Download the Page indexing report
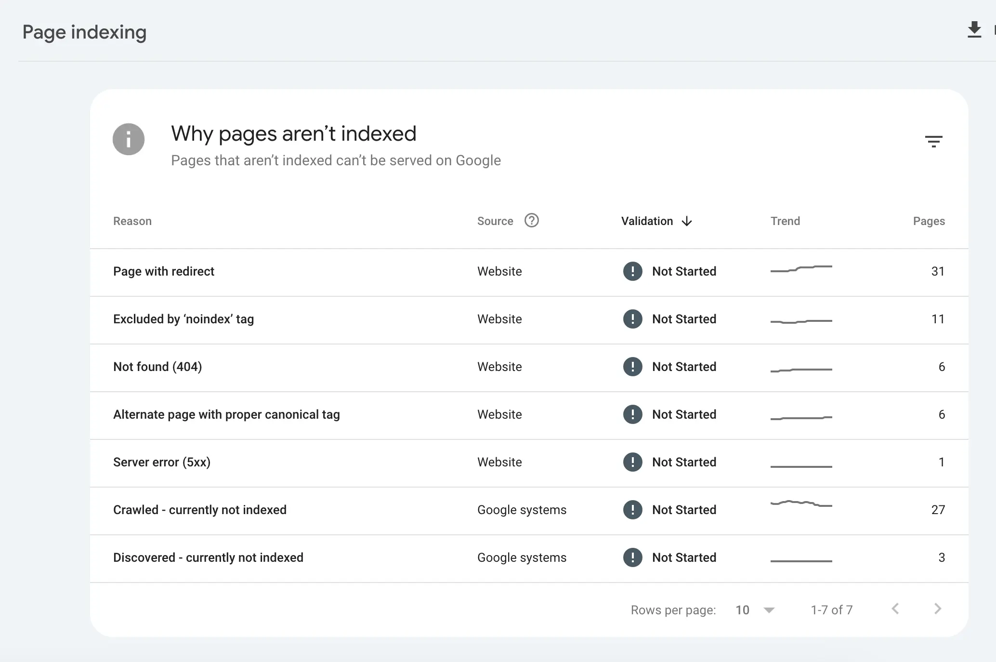The height and width of the screenshot is (662, 996). 974,30
